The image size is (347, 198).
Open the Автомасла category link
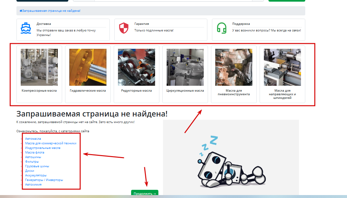(33, 139)
